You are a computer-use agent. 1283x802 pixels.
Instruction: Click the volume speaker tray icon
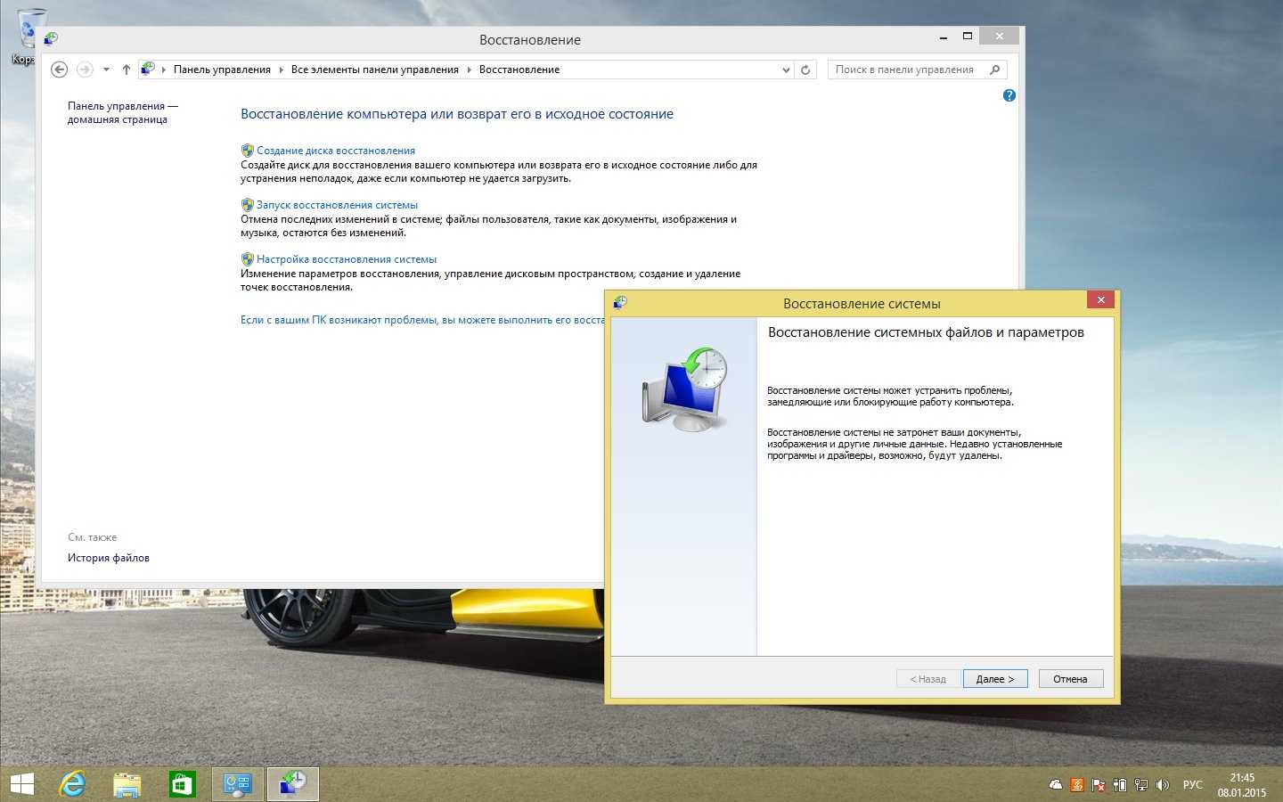tap(1162, 785)
